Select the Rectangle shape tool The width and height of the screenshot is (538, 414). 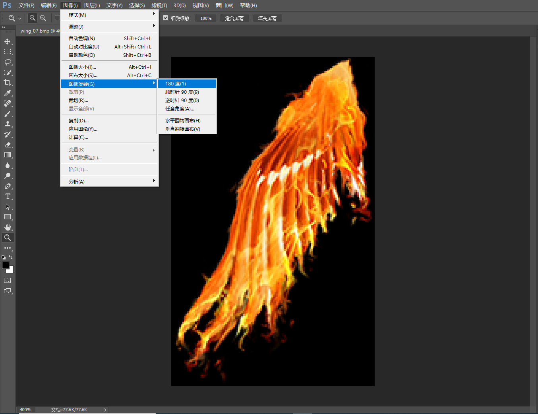point(8,217)
